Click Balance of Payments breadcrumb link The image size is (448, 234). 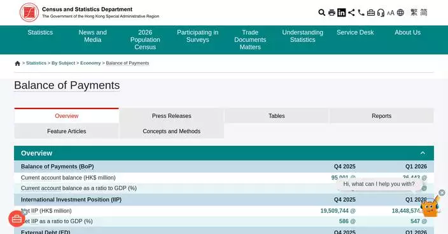click(127, 63)
